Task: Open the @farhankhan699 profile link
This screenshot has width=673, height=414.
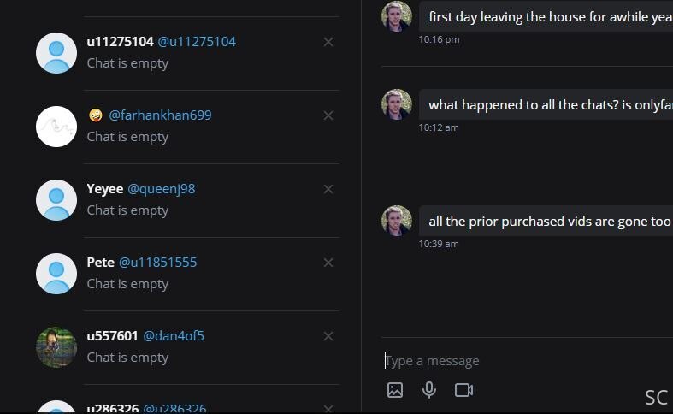Action: point(160,115)
